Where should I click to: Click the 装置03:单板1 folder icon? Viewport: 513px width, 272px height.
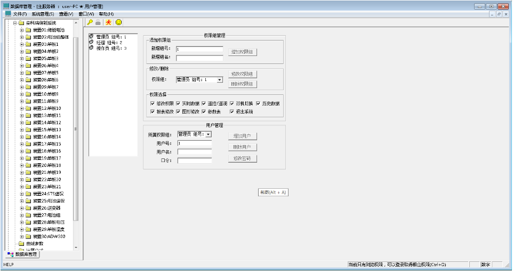(28, 44)
